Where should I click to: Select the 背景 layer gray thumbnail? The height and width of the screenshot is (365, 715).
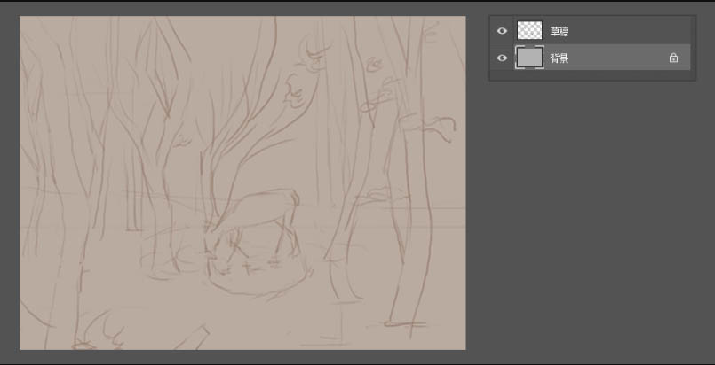[529, 58]
